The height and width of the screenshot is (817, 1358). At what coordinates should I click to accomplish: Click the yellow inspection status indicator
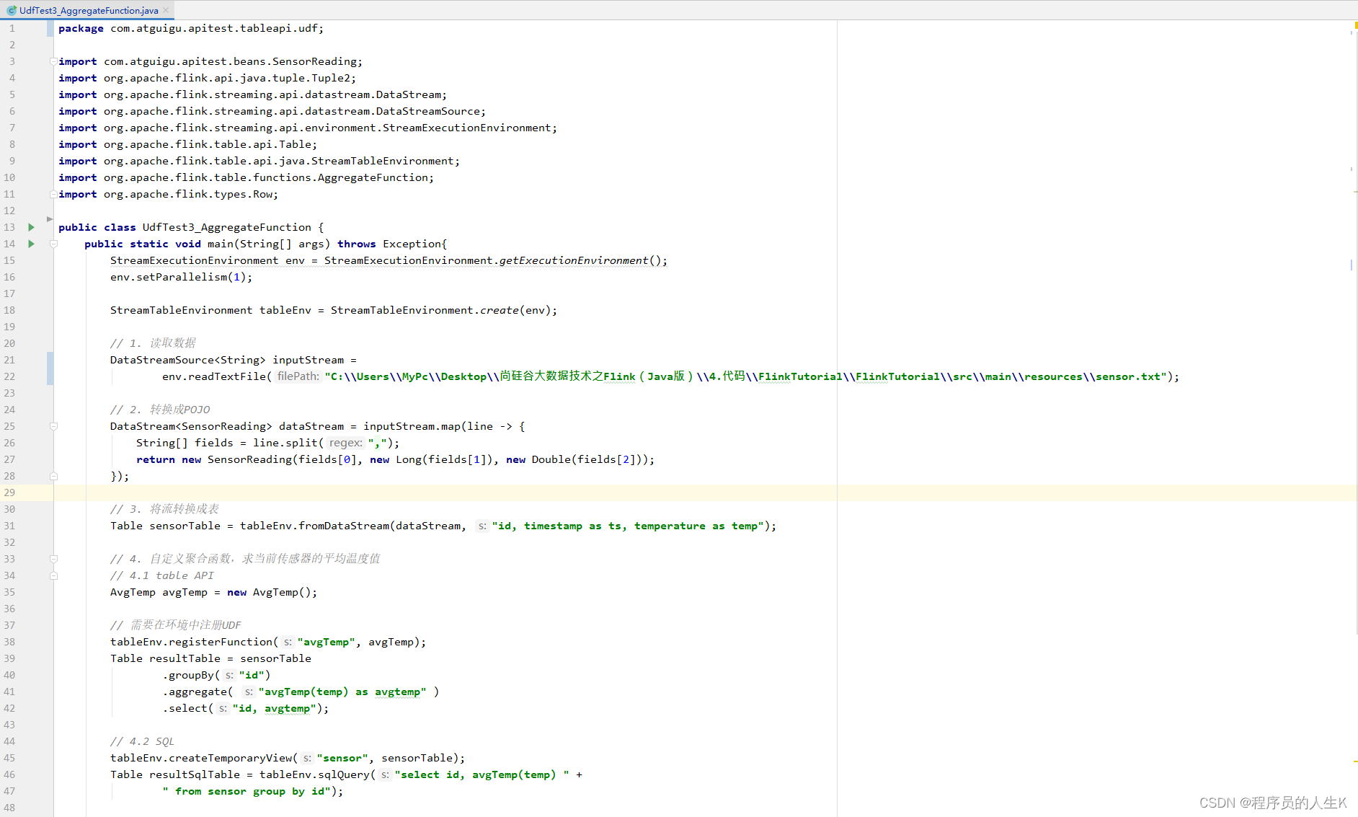coord(1355,25)
